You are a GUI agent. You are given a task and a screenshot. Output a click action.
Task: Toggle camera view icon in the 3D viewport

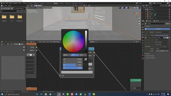pyautogui.click(x=139, y=24)
